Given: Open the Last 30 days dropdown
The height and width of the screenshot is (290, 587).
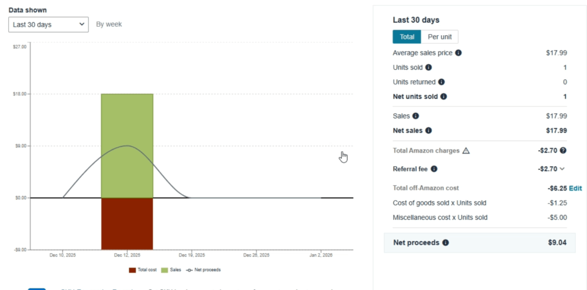Looking at the screenshot, I should pos(48,24).
